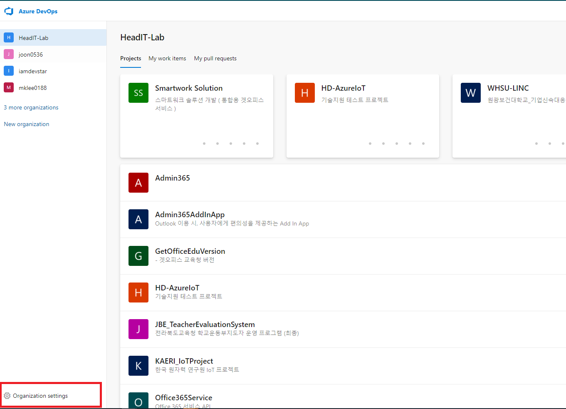
Task: Click the Organization settings gear icon
Action: point(7,396)
